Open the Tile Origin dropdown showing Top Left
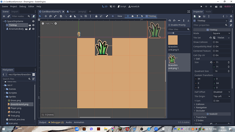Screen dimensions: 235x132 coord(221,96)
